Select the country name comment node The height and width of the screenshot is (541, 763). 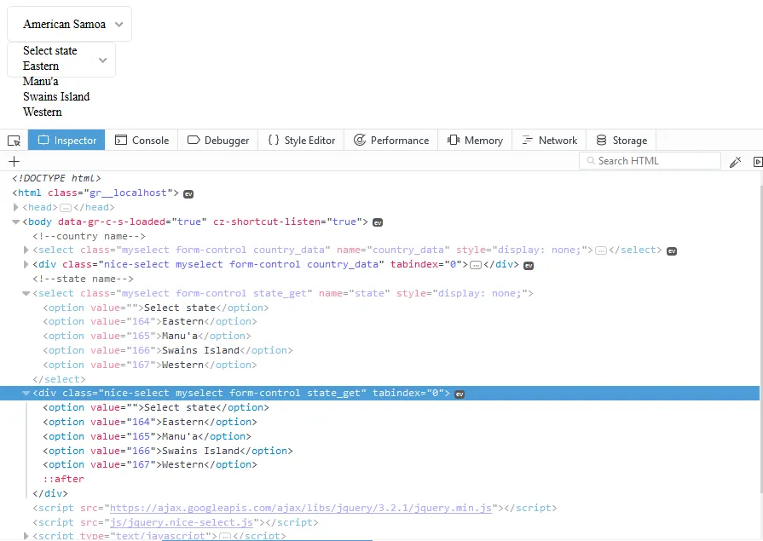click(x=89, y=237)
